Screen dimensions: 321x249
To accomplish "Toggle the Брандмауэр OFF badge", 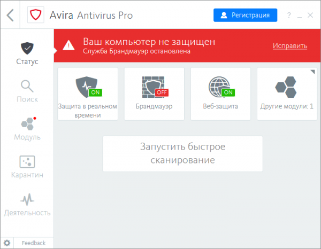I will point(162,92).
